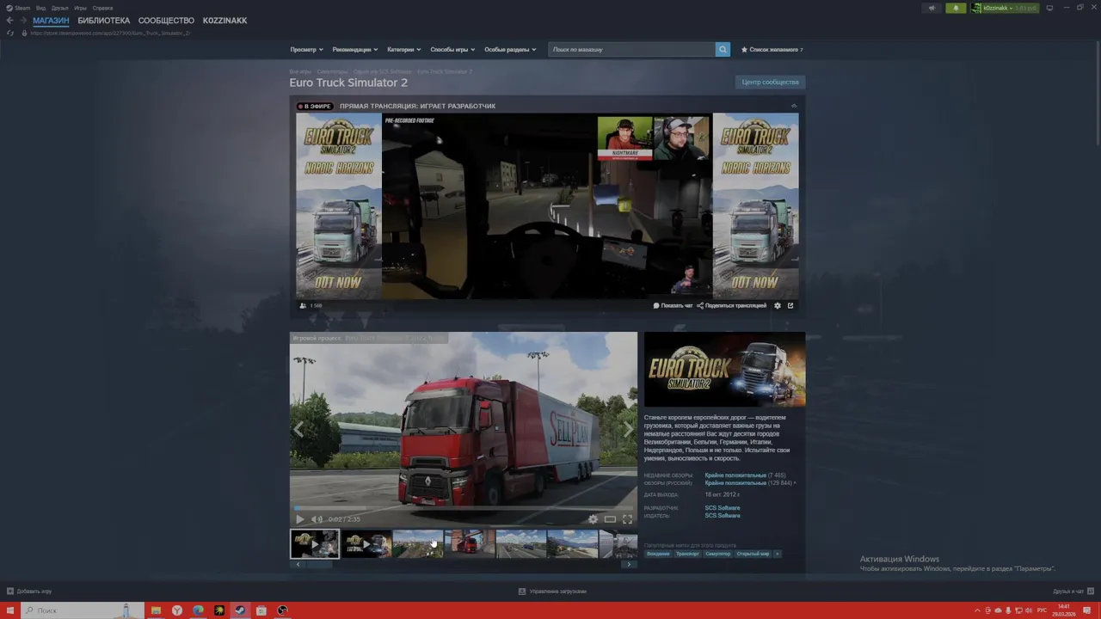
Task: Click the store search input field
Action: pos(631,49)
